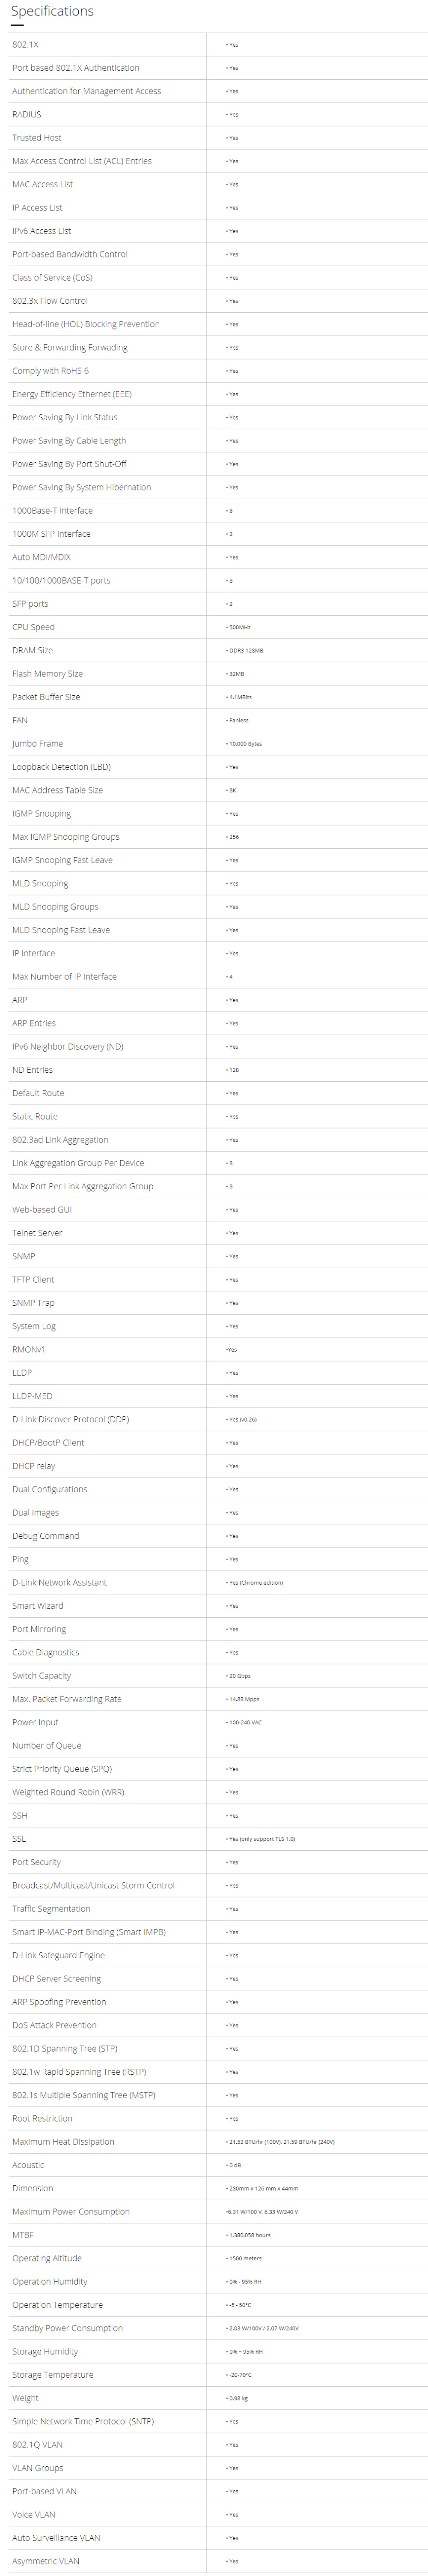Click the 802.3ad Link Aggregation label
Viewport: 428px width, 2576px height.
click(x=60, y=1140)
